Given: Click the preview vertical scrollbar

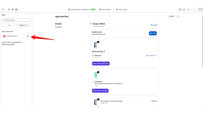Looking at the screenshot, I should click(x=202, y=41).
